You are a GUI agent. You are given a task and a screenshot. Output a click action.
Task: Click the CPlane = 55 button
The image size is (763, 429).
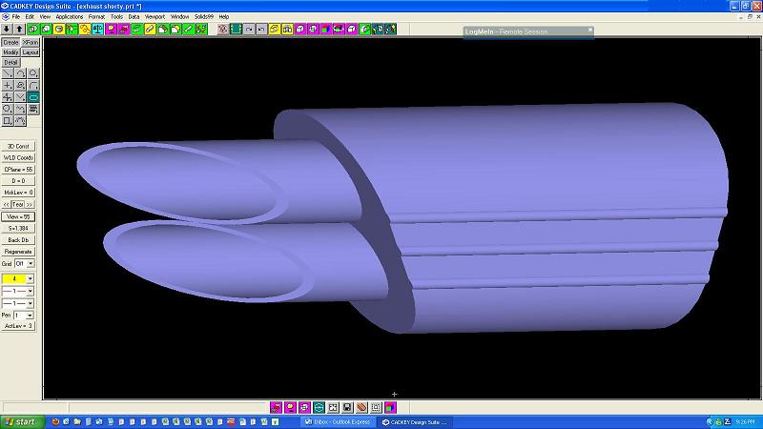click(18, 170)
